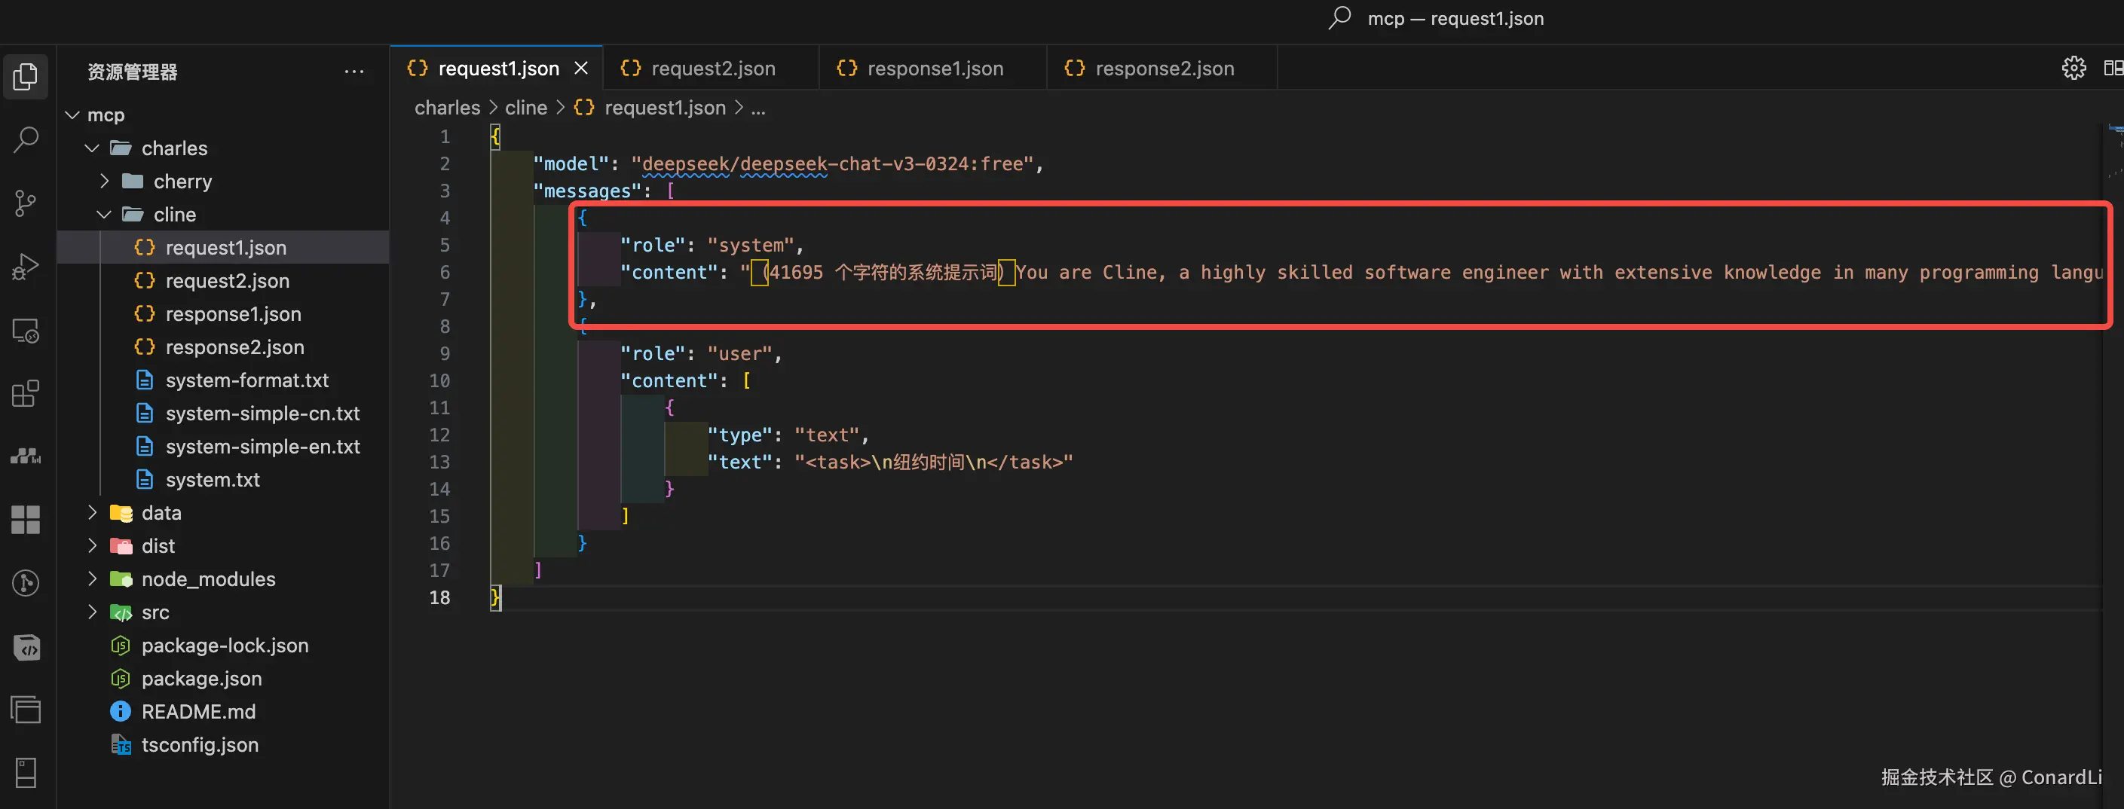This screenshot has height=809, width=2124.
Task: Open the Remote Explorer icon
Action: (26, 331)
